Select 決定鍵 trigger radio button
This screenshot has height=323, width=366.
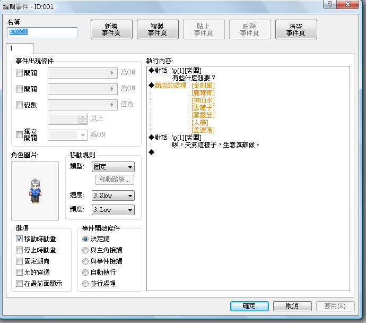[x=85, y=239]
